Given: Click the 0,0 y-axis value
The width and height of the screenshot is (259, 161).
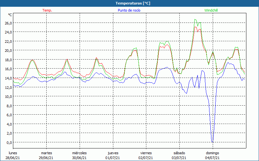Looking at the screenshot, I should (9, 143).
